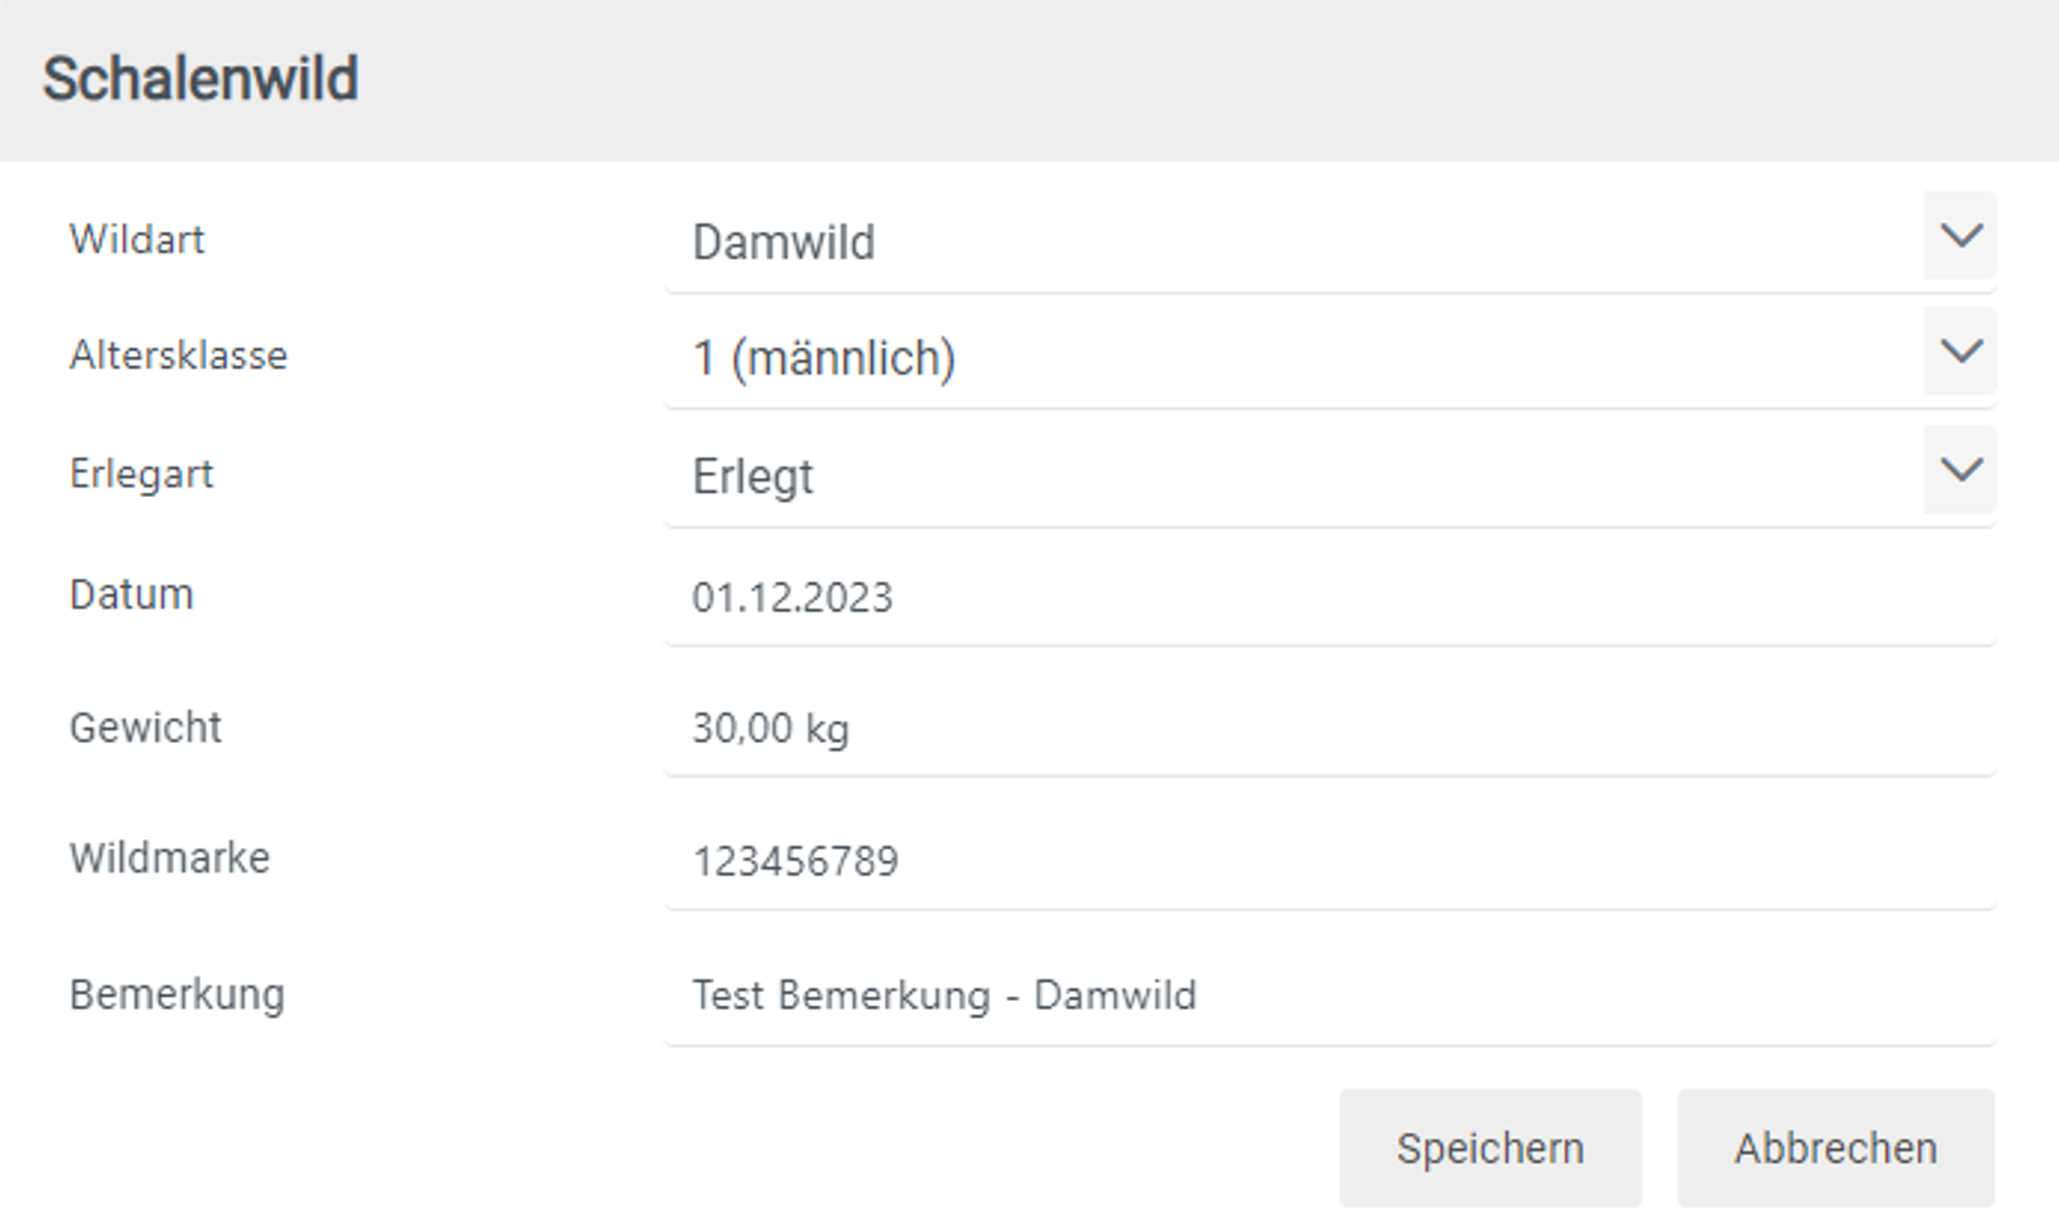Click the Gewicht label
The height and width of the screenshot is (1218, 2059).
145,728
